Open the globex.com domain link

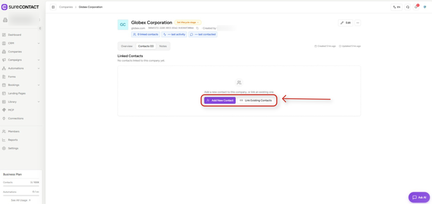[x=138, y=28]
